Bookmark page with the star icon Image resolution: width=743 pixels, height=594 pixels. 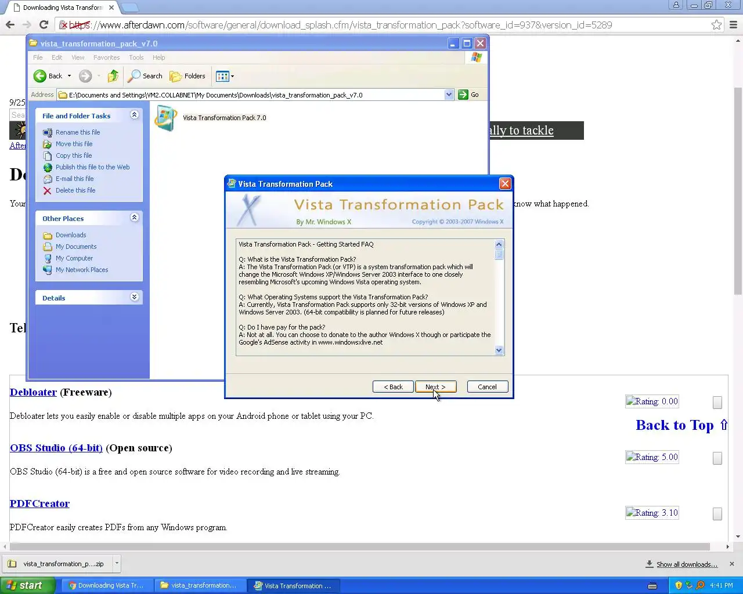pyautogui.click(x=716, y=24)
